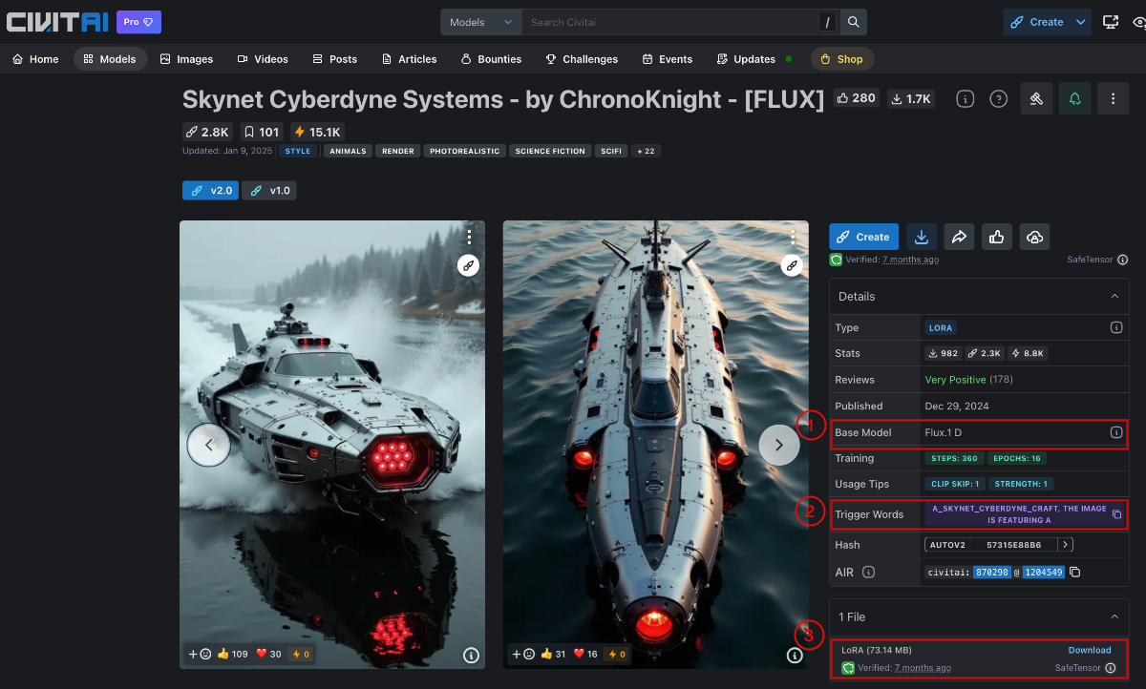
Task: Select version v2.0
Action: pos(210,190)
